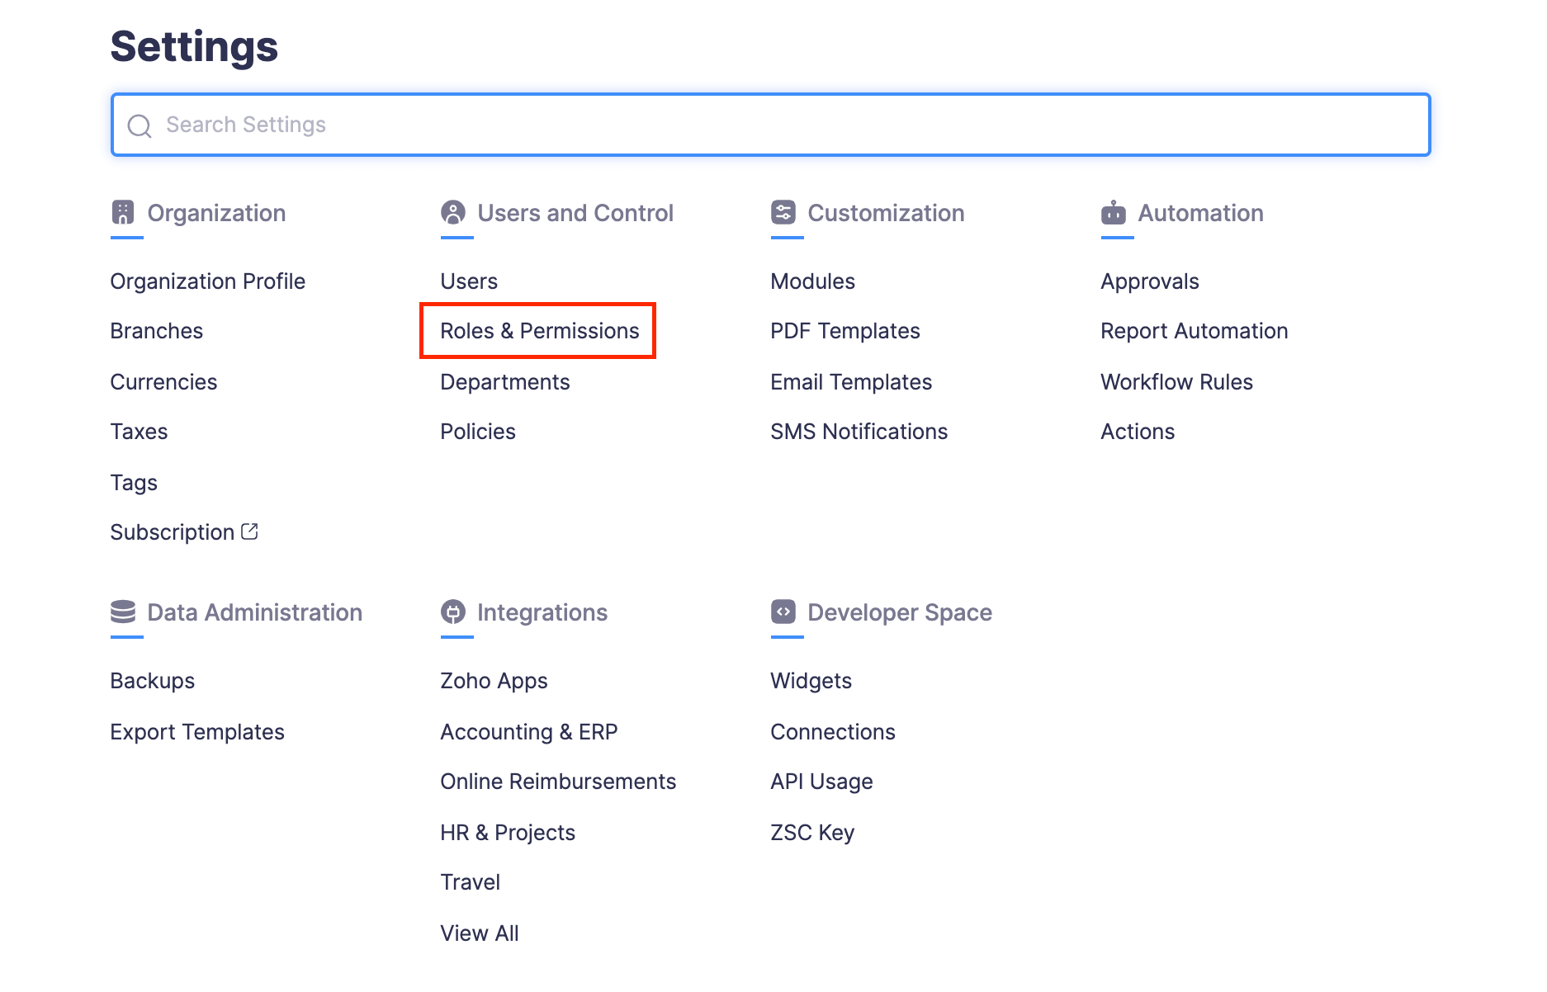Viewport: 1547px width, 992px height.
Task: Click the Developer Space code icon
Action: 783,612
